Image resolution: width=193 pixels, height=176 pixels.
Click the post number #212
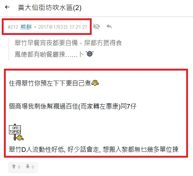click(13, 27)
